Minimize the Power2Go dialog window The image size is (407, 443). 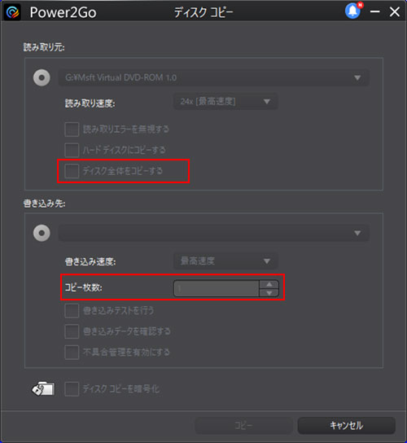[x=374, y=11]
